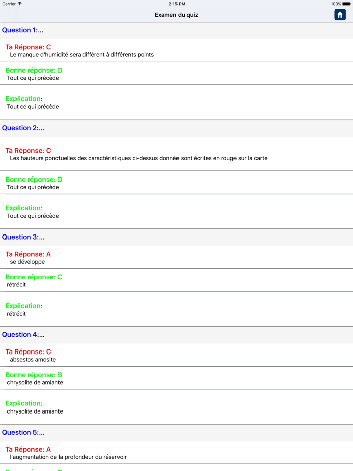Tap the home icon button
The height and width of the screenshot is (471, 353).
(x=340, y=15)
